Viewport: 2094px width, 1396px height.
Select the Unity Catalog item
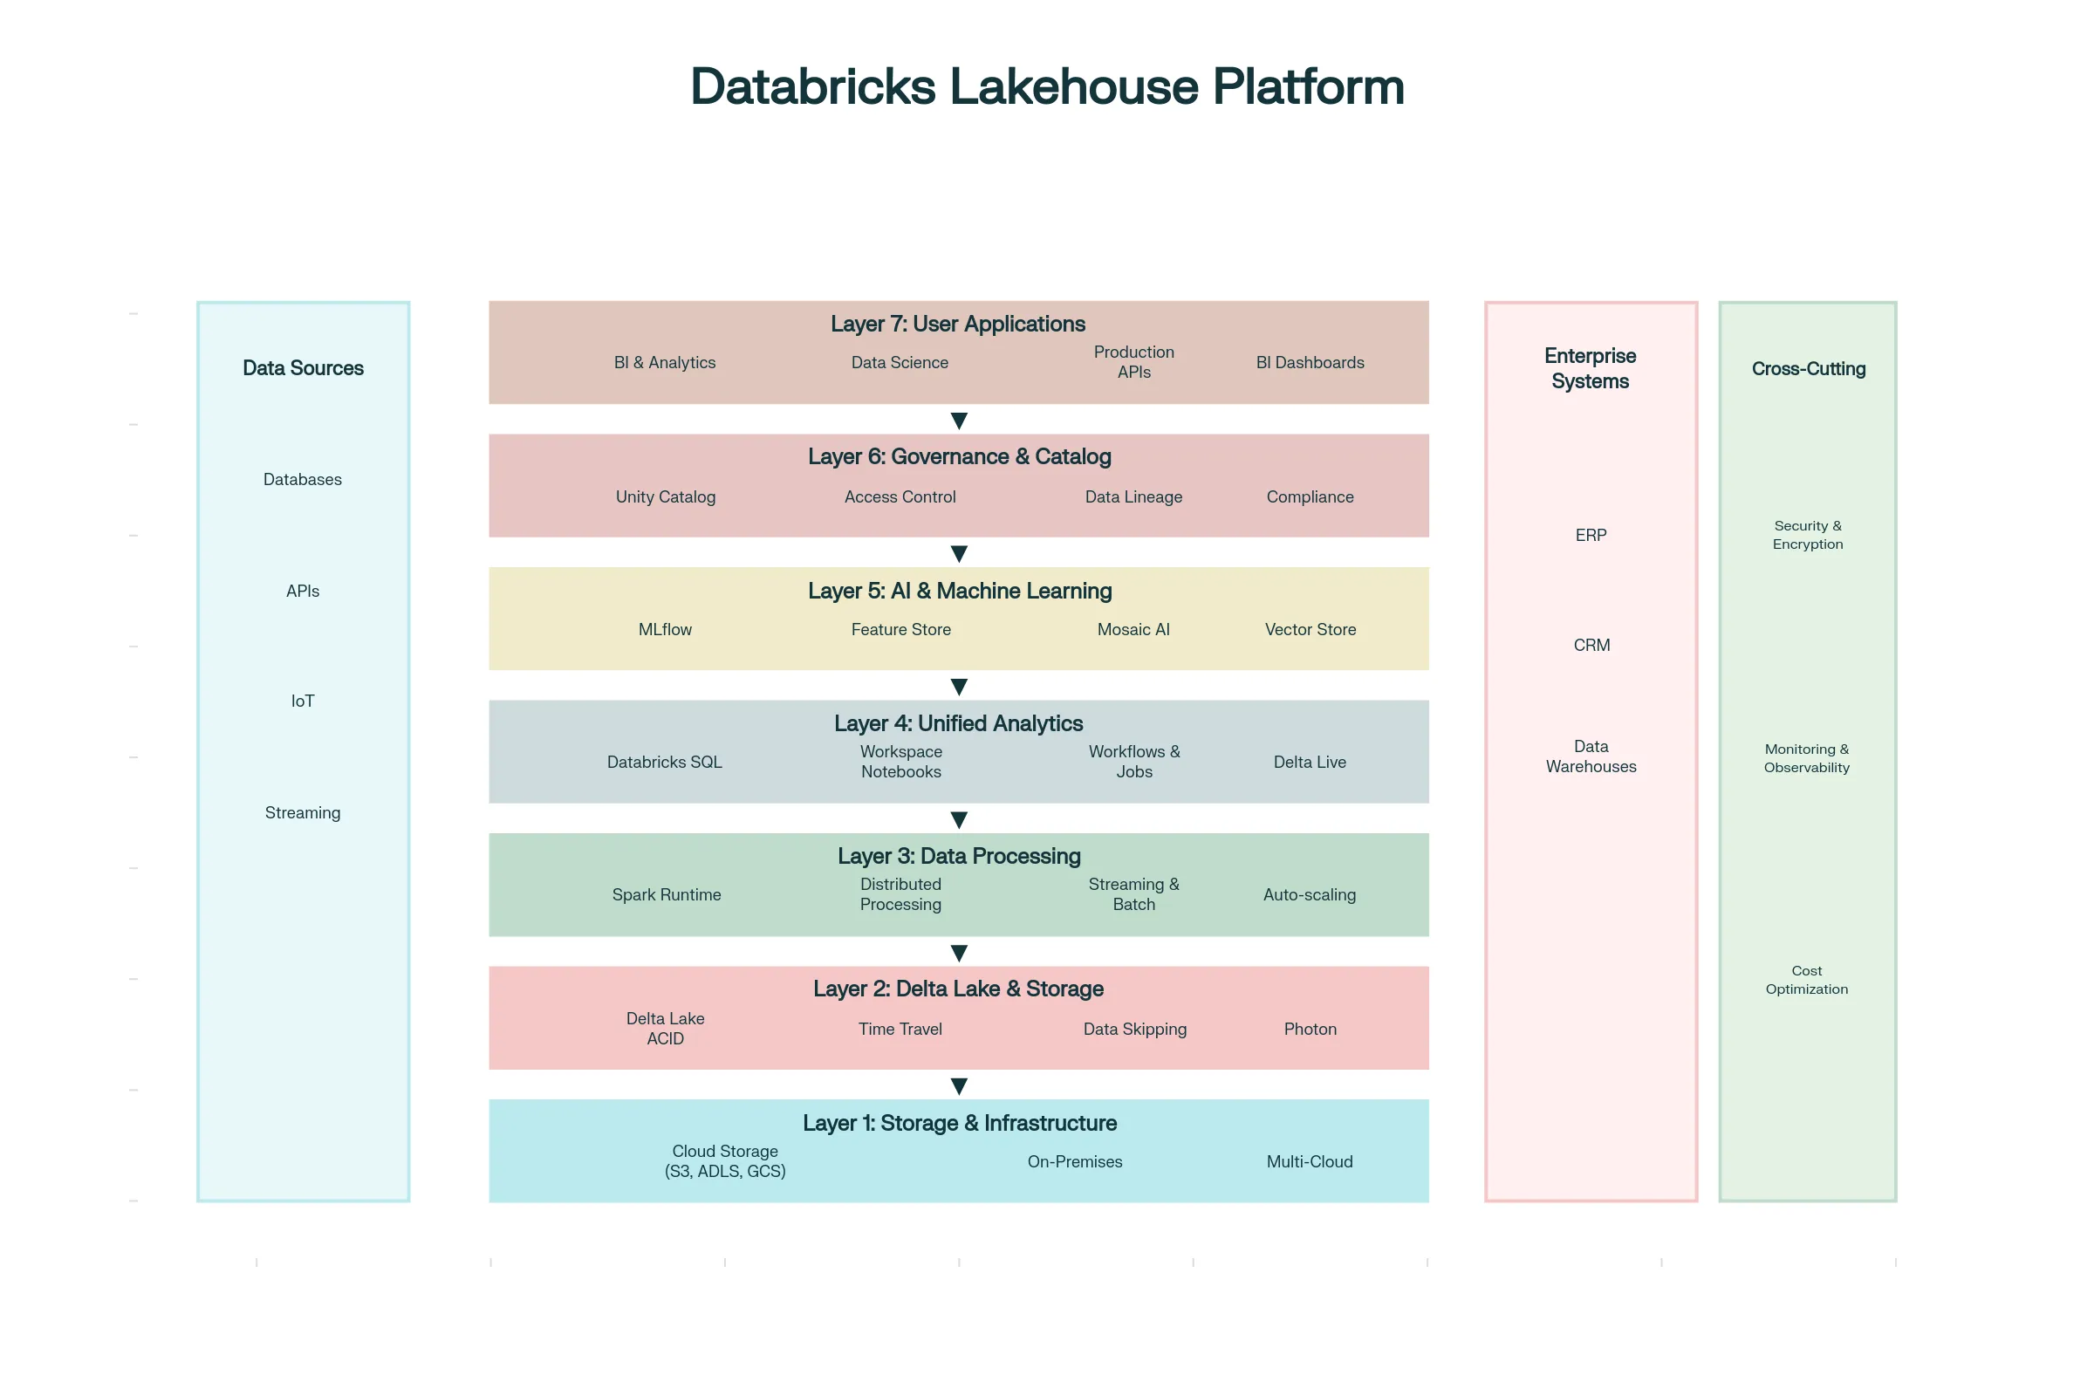pos(665,496)
